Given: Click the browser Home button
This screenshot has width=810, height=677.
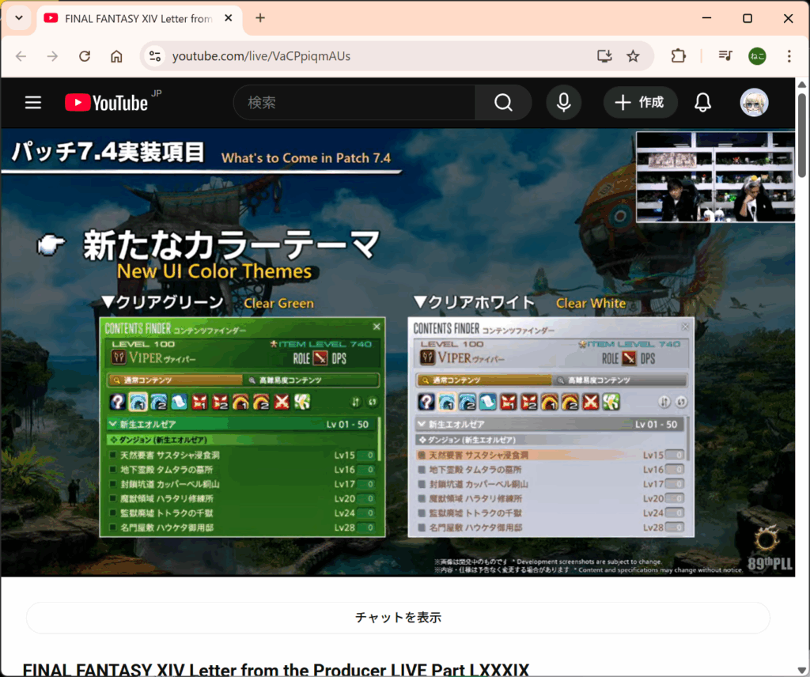Looking at the screenshot, I should pyautogui.click(x=116, y=56).
